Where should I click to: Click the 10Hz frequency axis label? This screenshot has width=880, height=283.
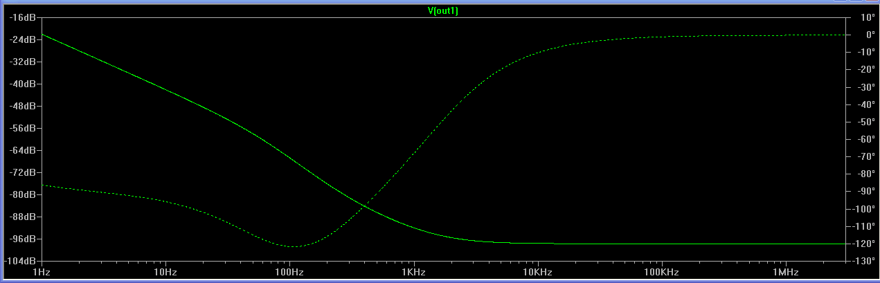[165, 273]
